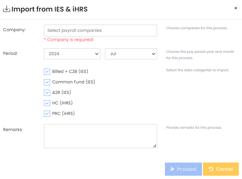Screen dimensions: 242x179
Task: Click the Remarks text area
Action: (100, 136)
